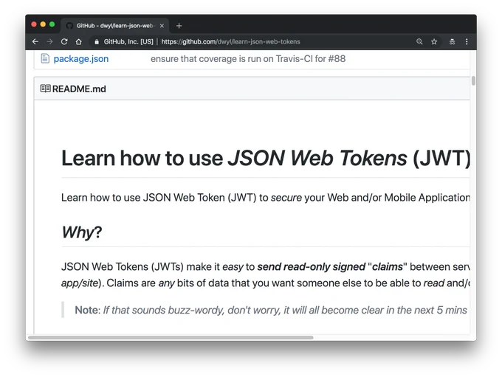
Task: Click the horizontal scrollbar at the bottom
Action: pos(171,337)
